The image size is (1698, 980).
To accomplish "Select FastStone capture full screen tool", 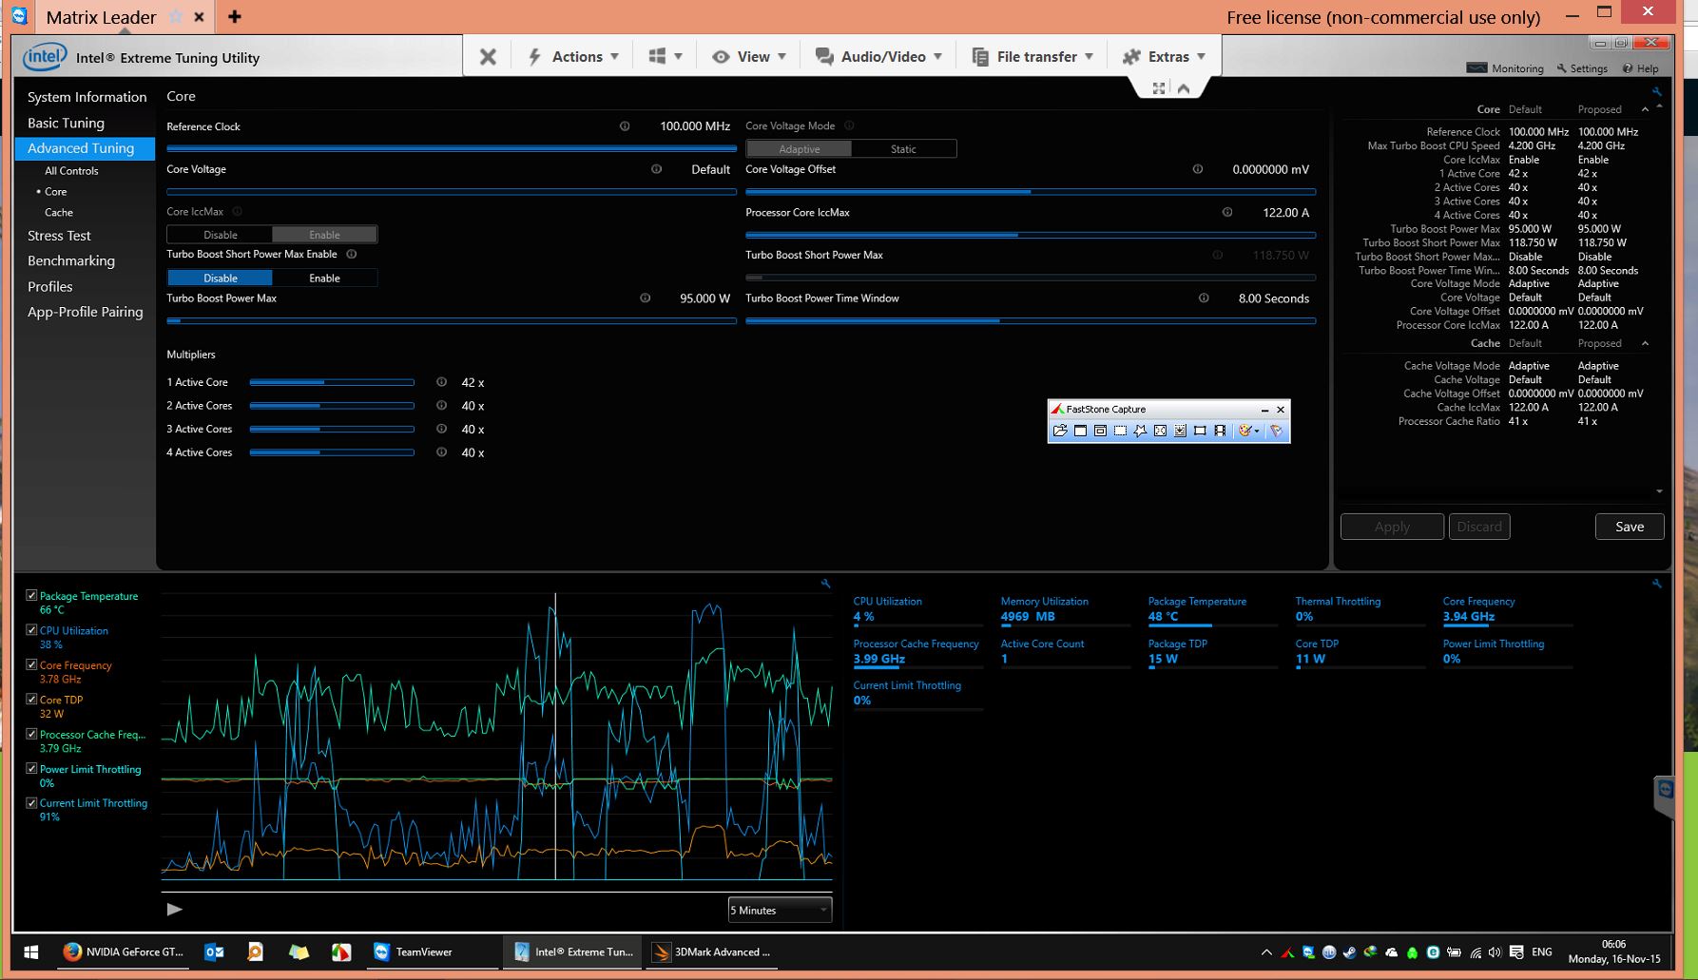I will coord(1160,431).
